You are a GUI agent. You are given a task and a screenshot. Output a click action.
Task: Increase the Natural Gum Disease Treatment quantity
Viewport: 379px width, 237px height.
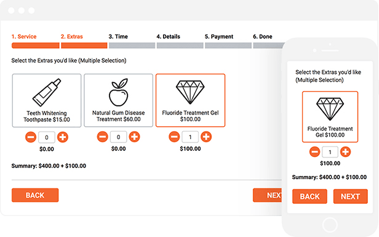(134, 137)
